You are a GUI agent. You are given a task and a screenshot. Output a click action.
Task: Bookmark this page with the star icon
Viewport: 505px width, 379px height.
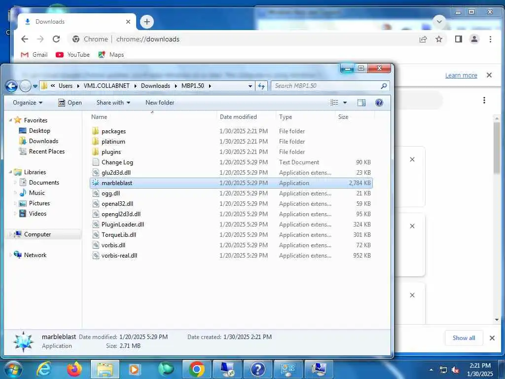438,39
